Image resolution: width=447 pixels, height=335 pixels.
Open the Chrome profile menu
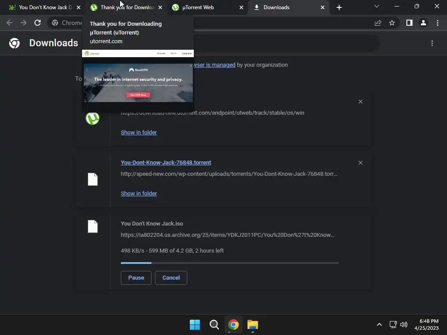[x=423, y=23]
